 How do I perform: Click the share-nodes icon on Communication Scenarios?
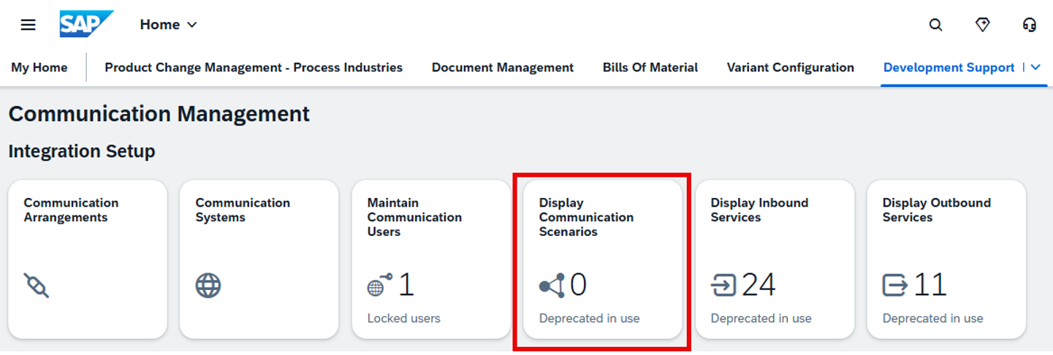(552, 285)
